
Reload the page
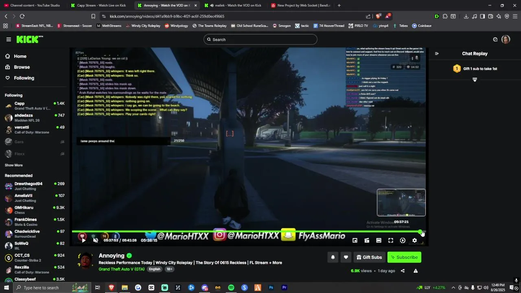[22, 16]
